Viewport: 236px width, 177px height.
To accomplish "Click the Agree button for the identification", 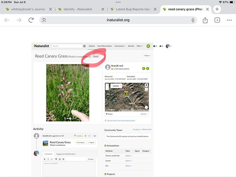I will pos(91,142).
